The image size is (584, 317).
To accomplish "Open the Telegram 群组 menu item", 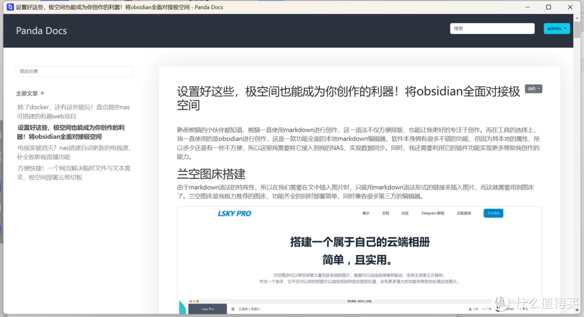I will click(x=434, y=212).
